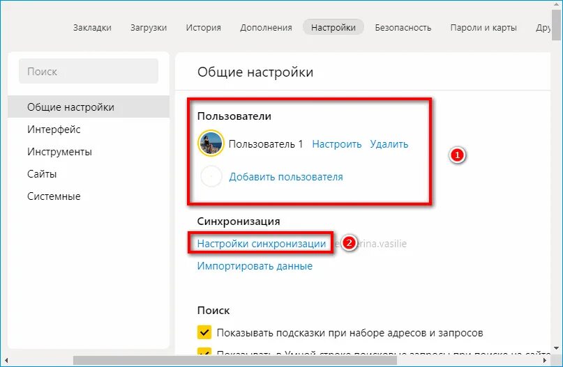This screenshot has height=367, width=563.
Task: Switch to the Загрузки tab
Action: (149, 28)
